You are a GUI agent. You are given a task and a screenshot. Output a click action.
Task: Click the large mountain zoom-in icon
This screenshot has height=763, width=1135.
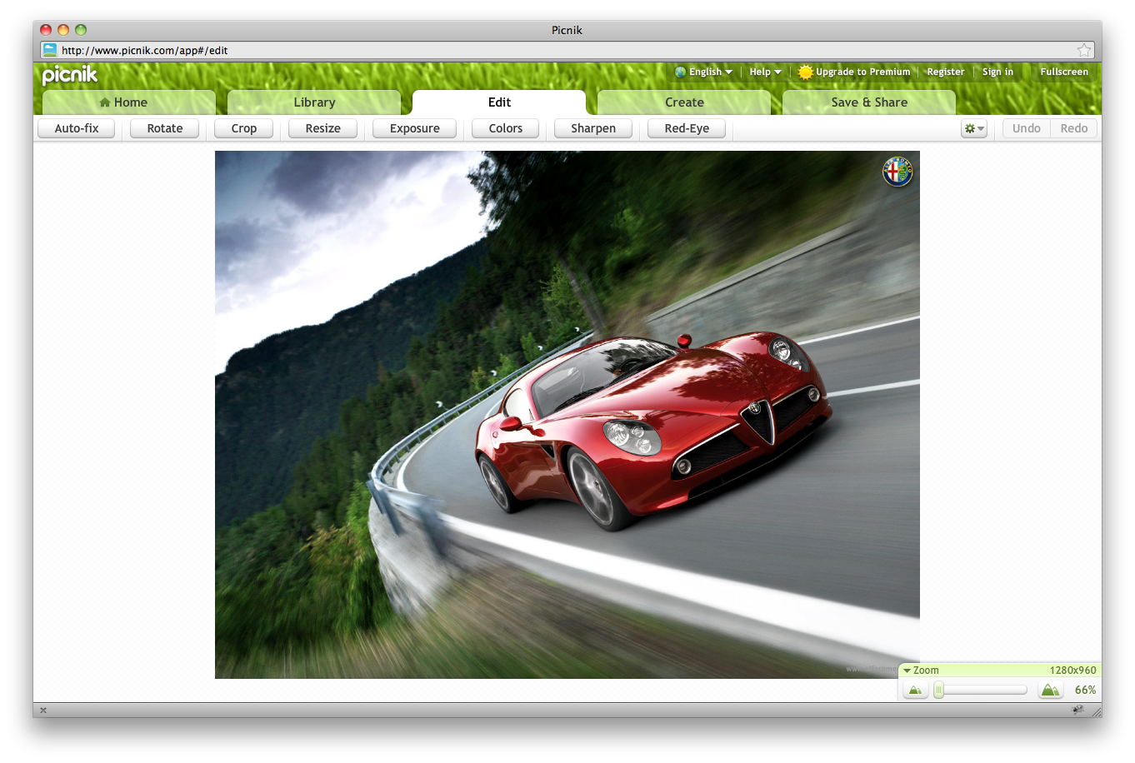(1050, 690)
